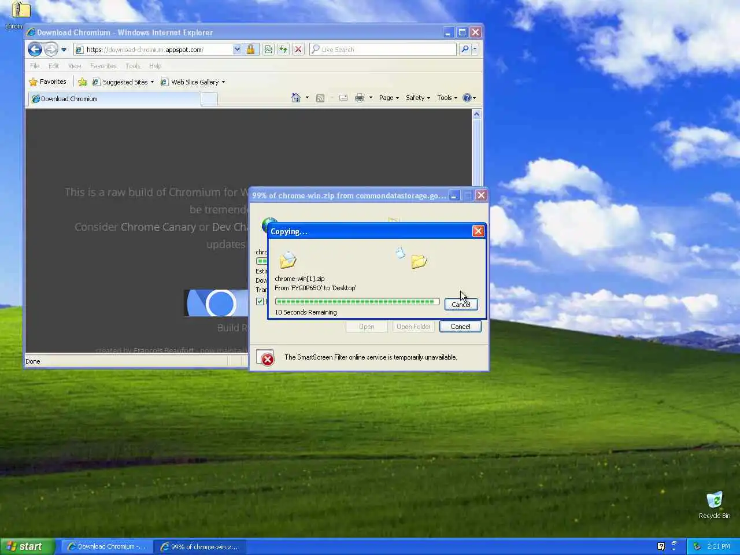Screen dimensions: 740x555
Task: Minimize the 99% download window
Action: [x=454, y=195]
